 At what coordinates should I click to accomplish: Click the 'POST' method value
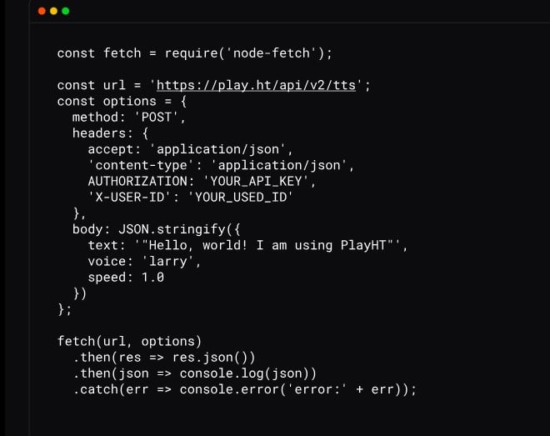[157, 118]
